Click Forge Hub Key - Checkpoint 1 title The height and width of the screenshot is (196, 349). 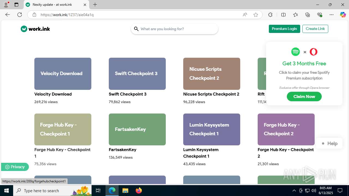pos(62,153)
